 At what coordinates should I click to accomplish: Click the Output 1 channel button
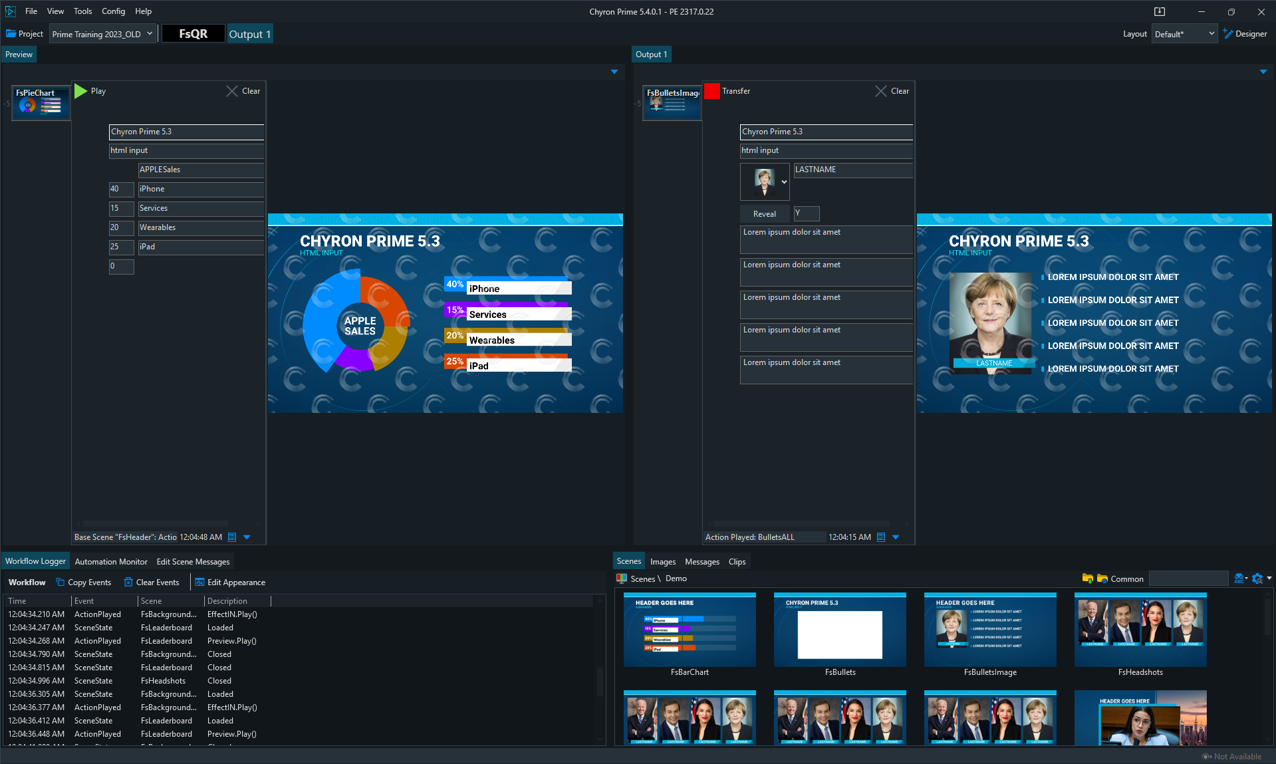(x=249, y=34)
